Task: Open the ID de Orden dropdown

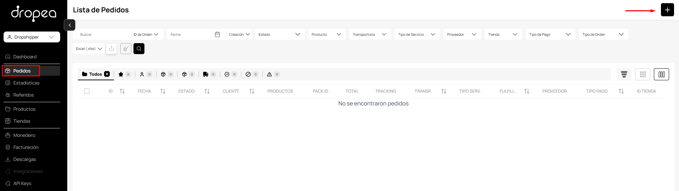Action: tap(146, 34)
